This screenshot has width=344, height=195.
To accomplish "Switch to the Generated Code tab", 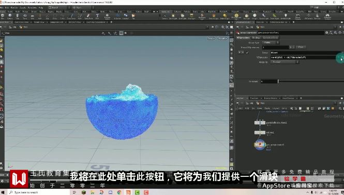I will [270, 38].
